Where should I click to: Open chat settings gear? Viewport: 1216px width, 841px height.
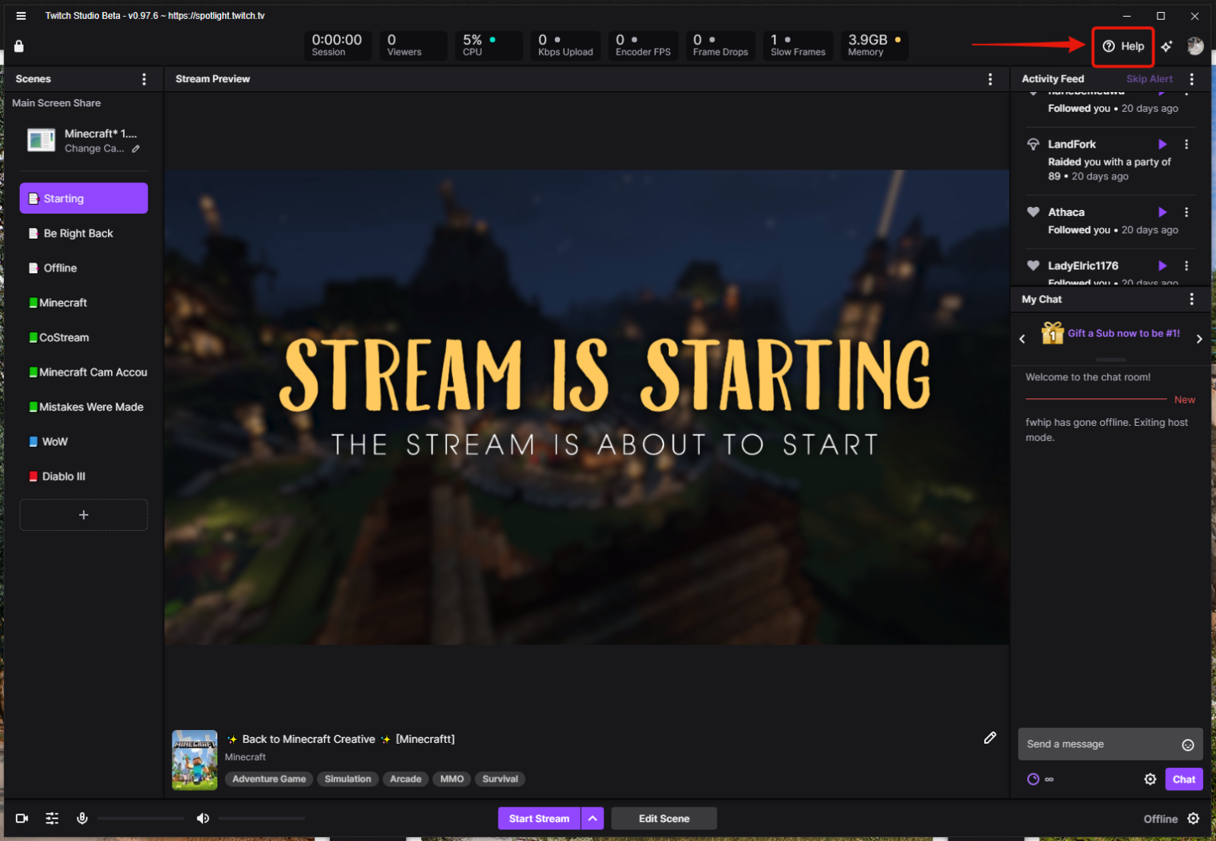(x=1151, y=779)
